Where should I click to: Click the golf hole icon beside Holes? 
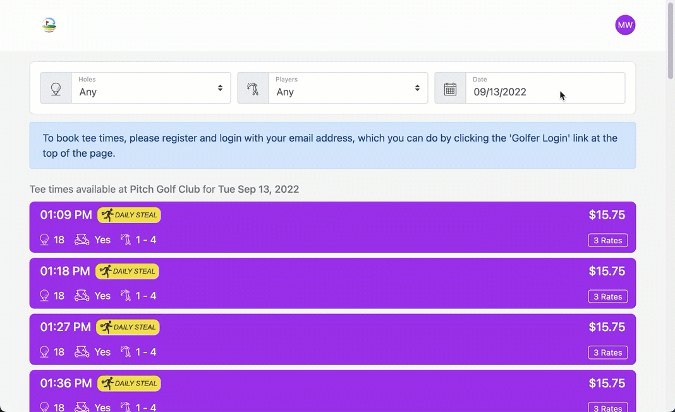click(56, 88)
